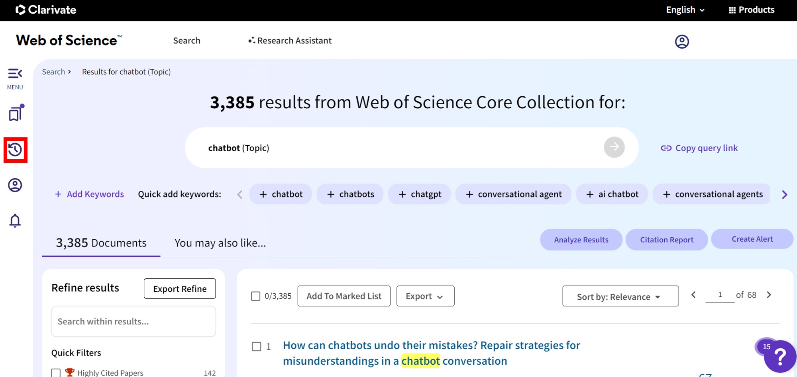
Task: Open Search in top navigation
Action: click(x=186, y=41)
